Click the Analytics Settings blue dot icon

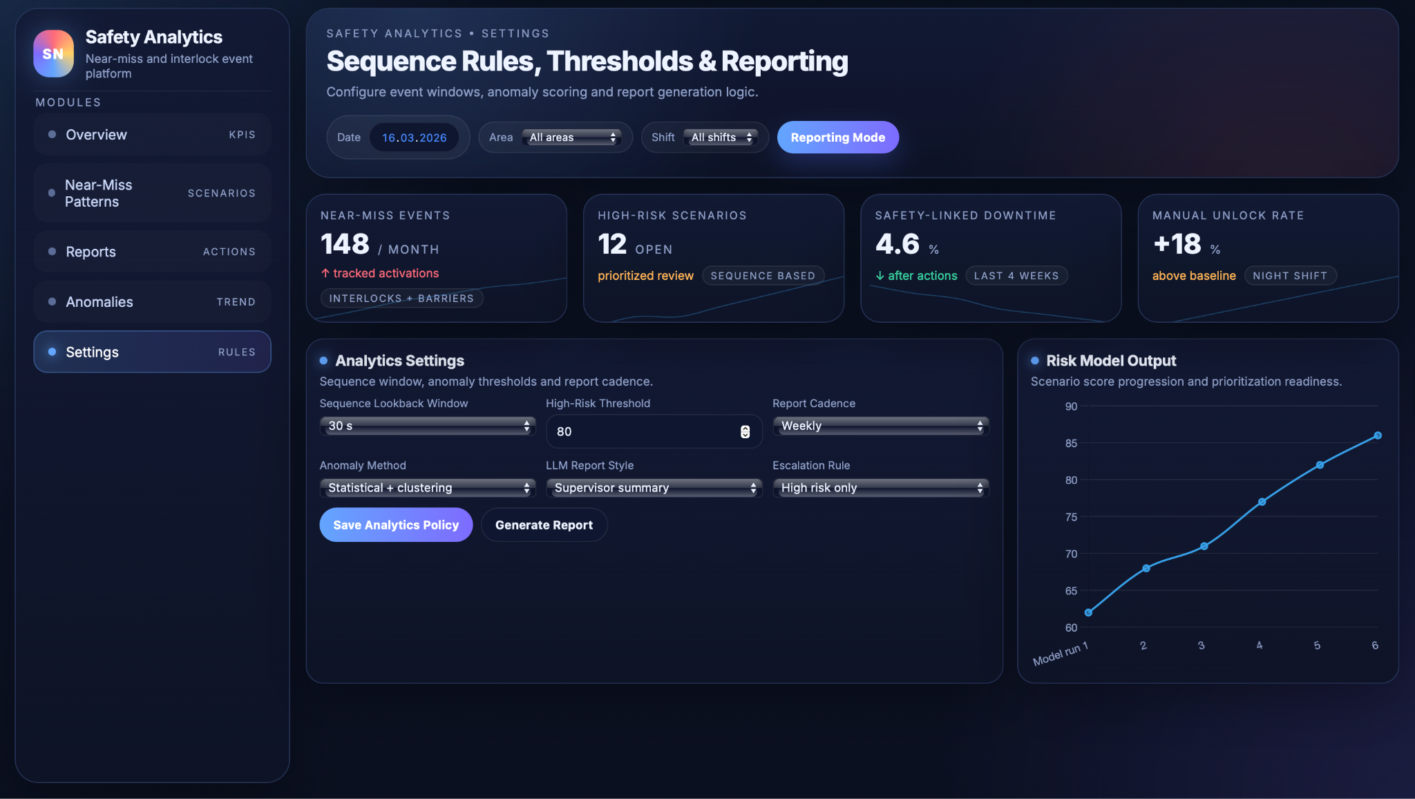(323, 361)
